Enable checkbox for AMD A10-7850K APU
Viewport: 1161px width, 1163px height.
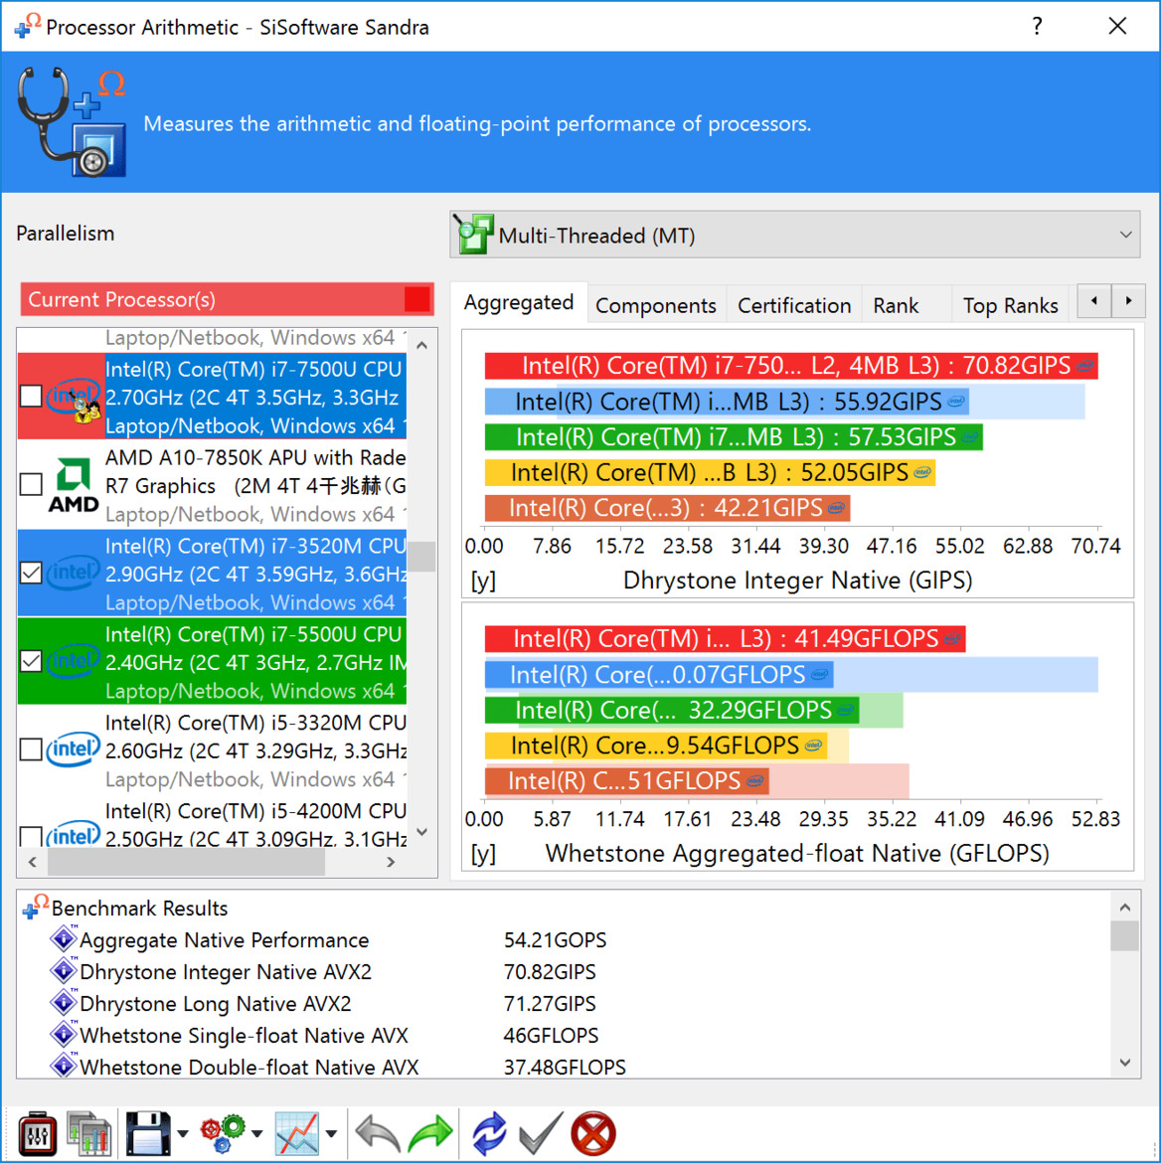coord(31,484)
